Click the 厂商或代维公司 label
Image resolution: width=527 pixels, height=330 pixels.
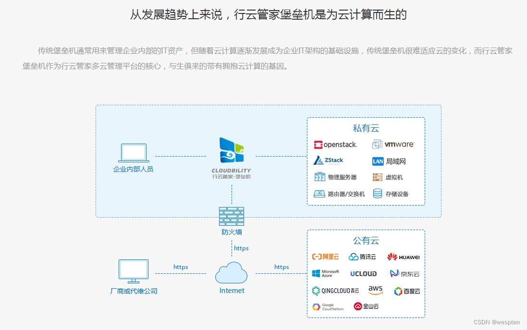(x=134, y=291)
